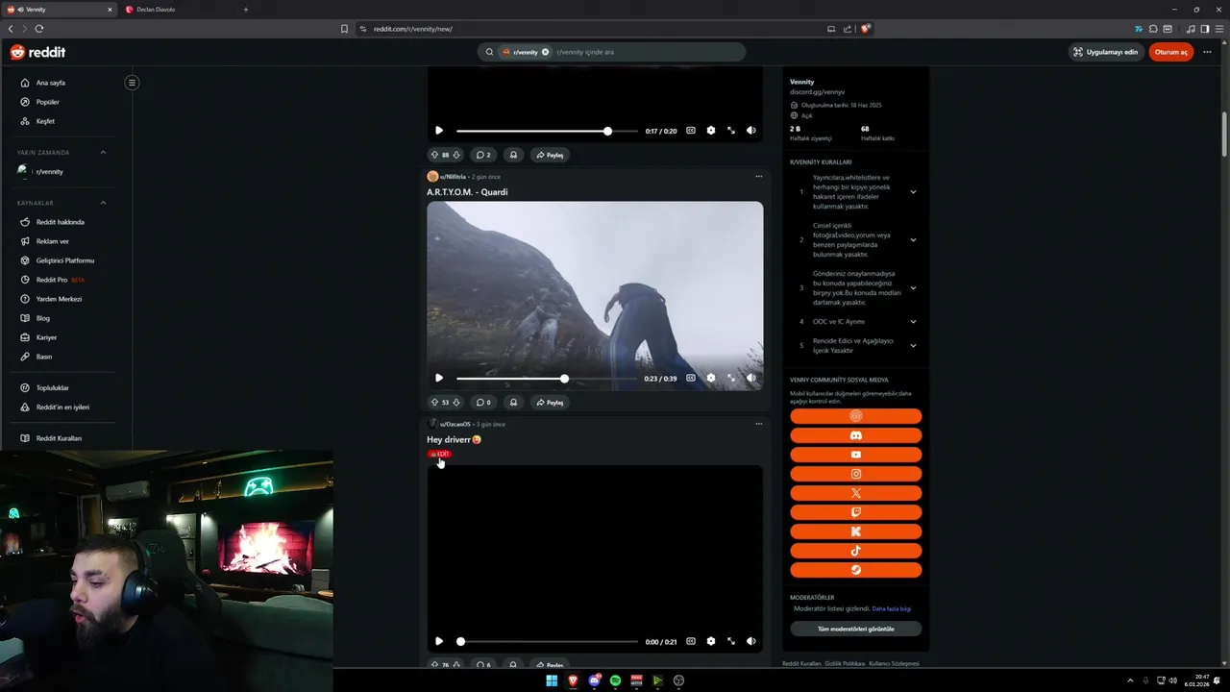Open the Discord social media button
This screenshot has height=692, width=1230.
point(855,435)
